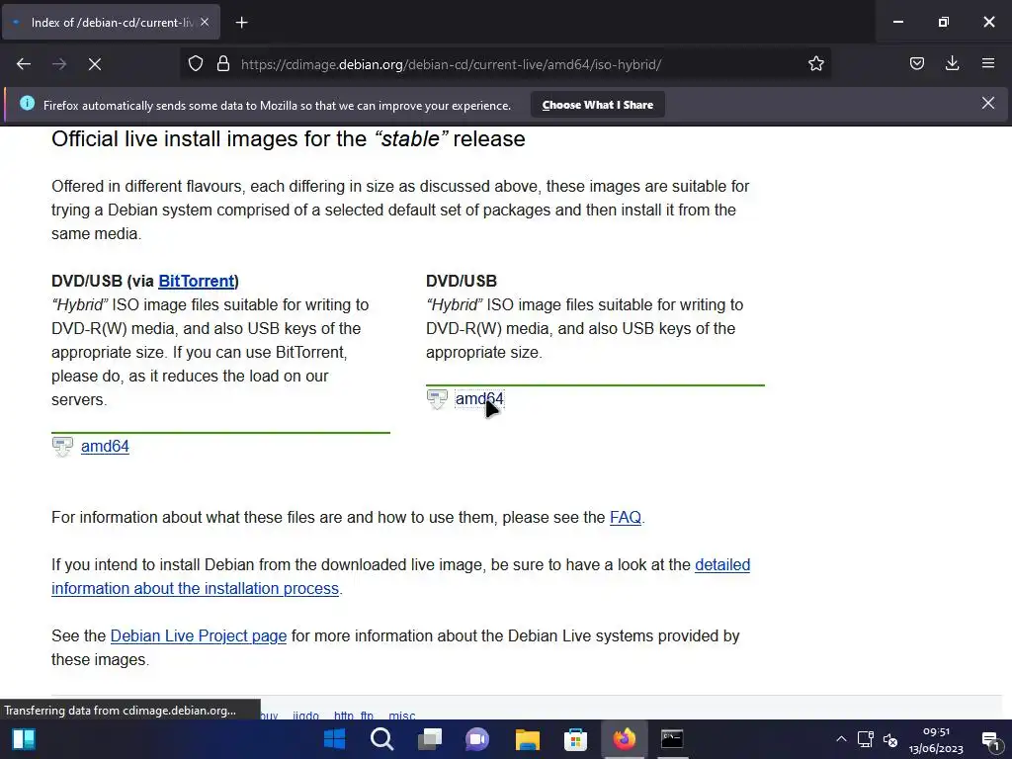Open the Widgets panel on taskbar
Viewport: 1012px width, 759px height.
(24, 739)
